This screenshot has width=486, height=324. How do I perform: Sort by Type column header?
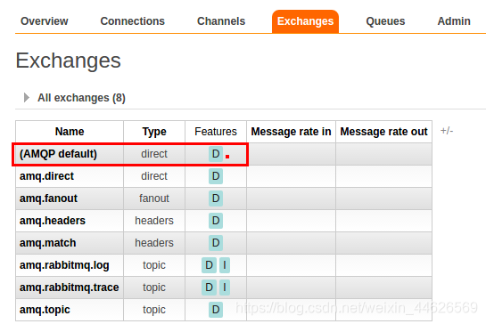(154, 132)
